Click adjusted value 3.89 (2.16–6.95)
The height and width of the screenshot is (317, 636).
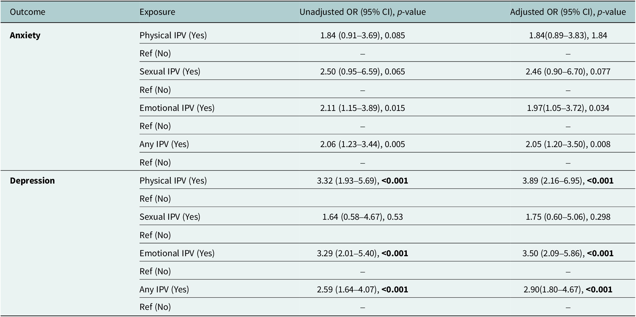552,181
